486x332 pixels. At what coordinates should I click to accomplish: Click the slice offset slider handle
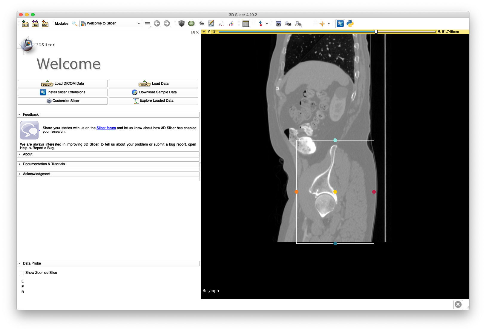(x=376, y=32)
